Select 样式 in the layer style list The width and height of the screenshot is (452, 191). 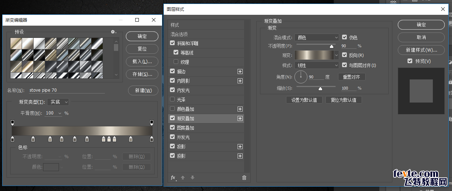pyautogui.click(x=175, y=25)
